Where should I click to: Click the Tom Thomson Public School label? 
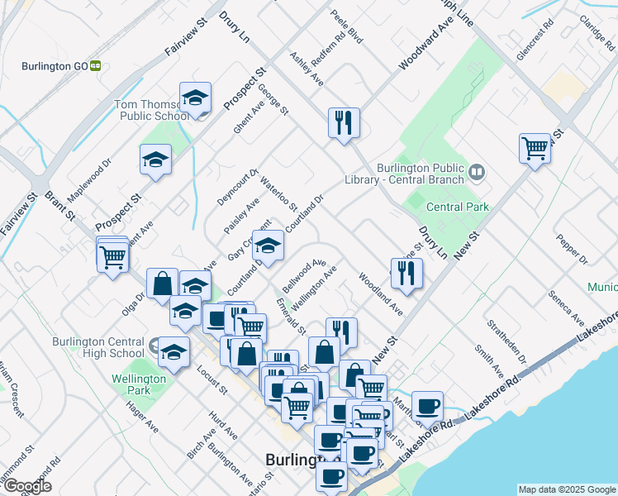pyautogui.click(x=152, y=110)
